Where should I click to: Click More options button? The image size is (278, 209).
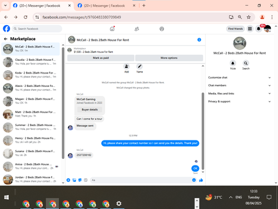pyautogui.click(x=169, y=58)
